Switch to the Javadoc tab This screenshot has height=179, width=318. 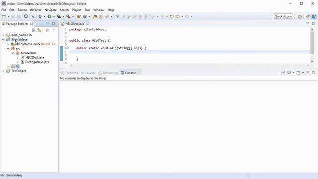[x=88, y=73]
